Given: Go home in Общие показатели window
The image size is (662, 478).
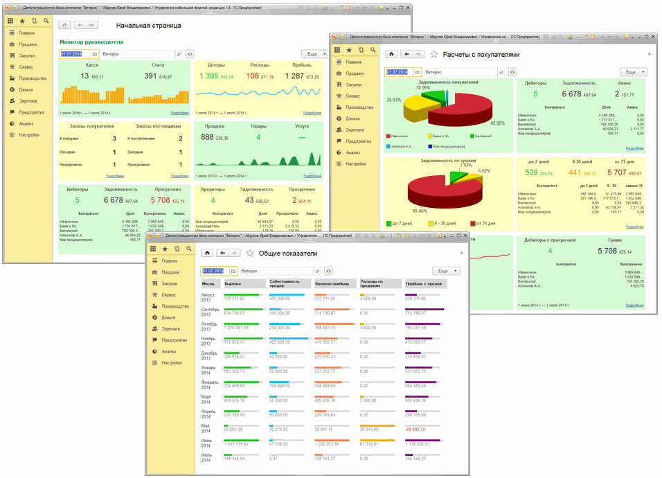Looking at the screenshot, I should [x=207, y=253].
